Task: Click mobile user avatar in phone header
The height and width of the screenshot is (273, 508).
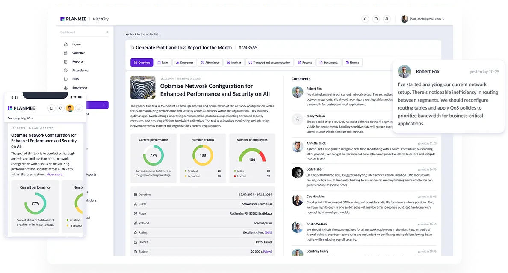Action: pyautogui.click(x=70, y=108)
